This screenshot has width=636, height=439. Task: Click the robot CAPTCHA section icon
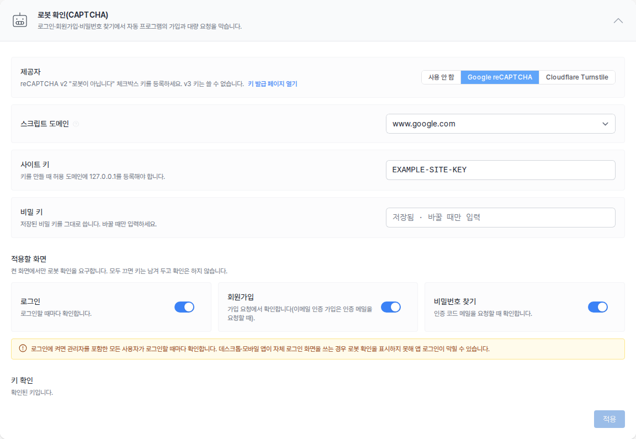[20, 20]
